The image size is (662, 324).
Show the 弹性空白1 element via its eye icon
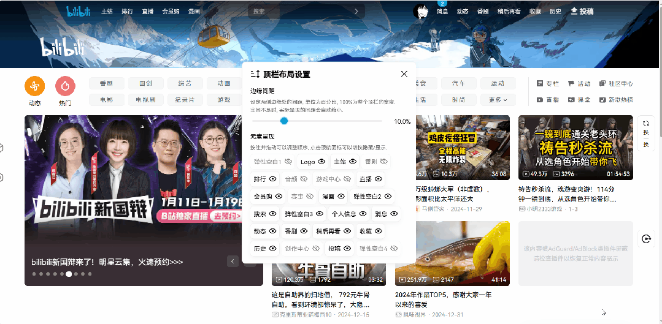tap(289, 162)
